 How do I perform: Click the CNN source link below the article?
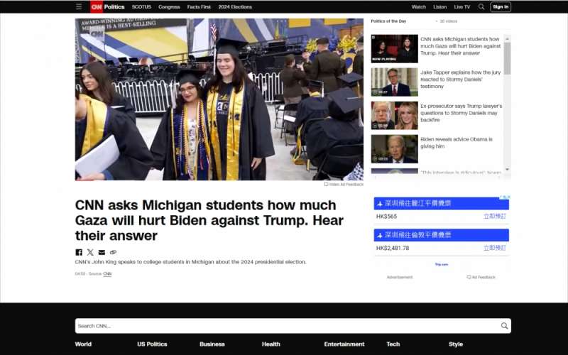click(107, 274)
